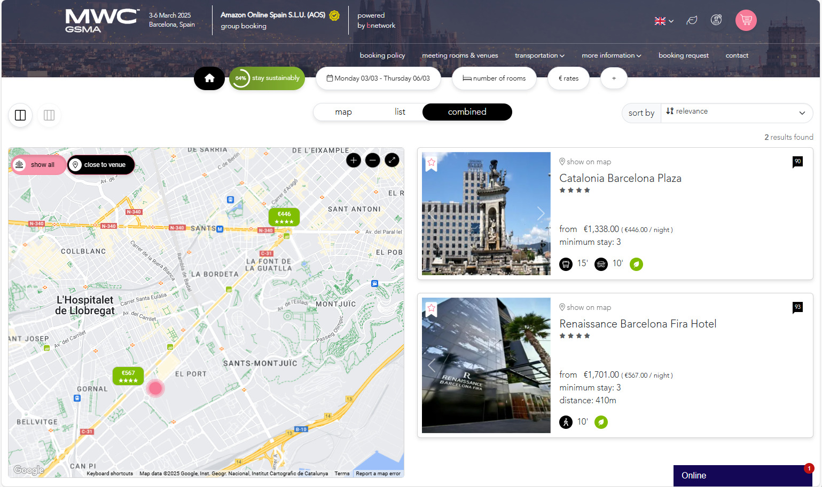Open contact page
Image resolution: width=822 pixels, height=487 pixels.
coord(737,55)
